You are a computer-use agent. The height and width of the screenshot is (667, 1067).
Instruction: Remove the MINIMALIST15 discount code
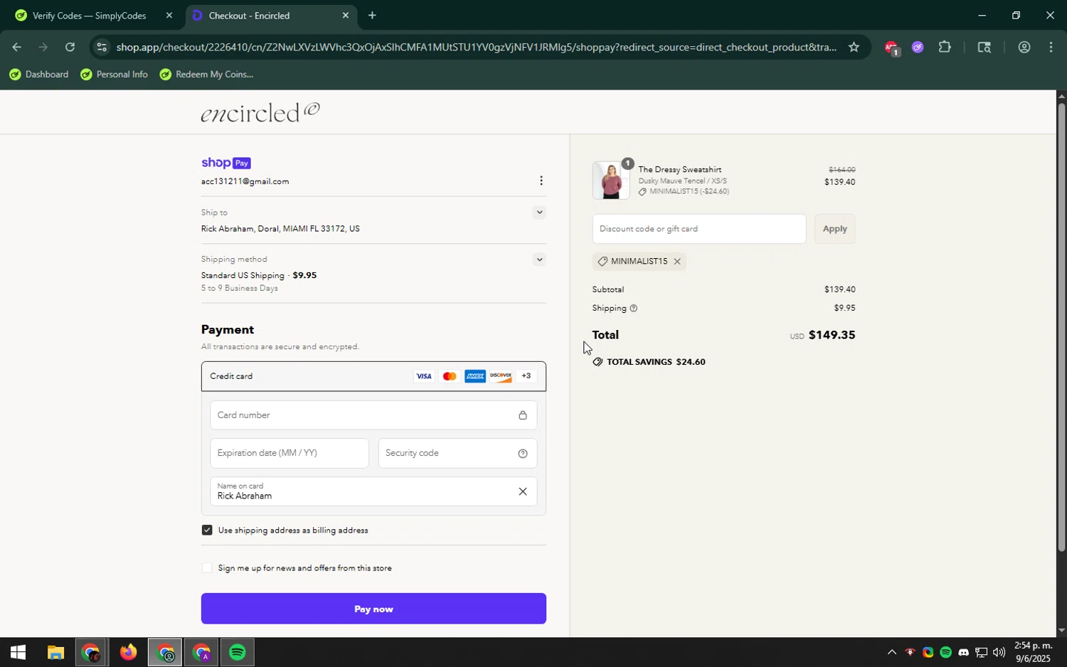pyautogui.click(x=677, y=262)
